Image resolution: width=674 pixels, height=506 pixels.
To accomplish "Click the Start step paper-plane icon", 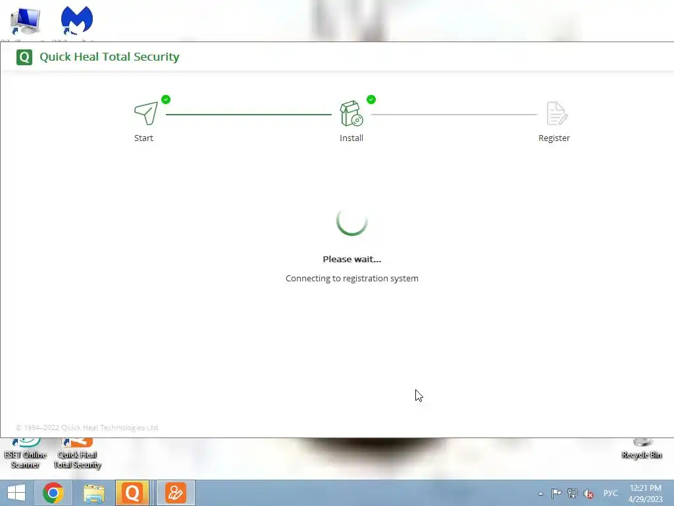I will tap(146, 113).
